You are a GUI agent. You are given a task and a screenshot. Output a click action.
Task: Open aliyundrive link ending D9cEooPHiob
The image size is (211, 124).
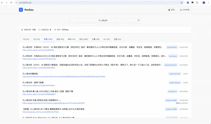[41, 112]
